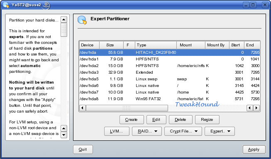The width and height of the screenshot is (271, 159).
Task: Click the table's rightmost scroll arrow
Action: (256, 108)
